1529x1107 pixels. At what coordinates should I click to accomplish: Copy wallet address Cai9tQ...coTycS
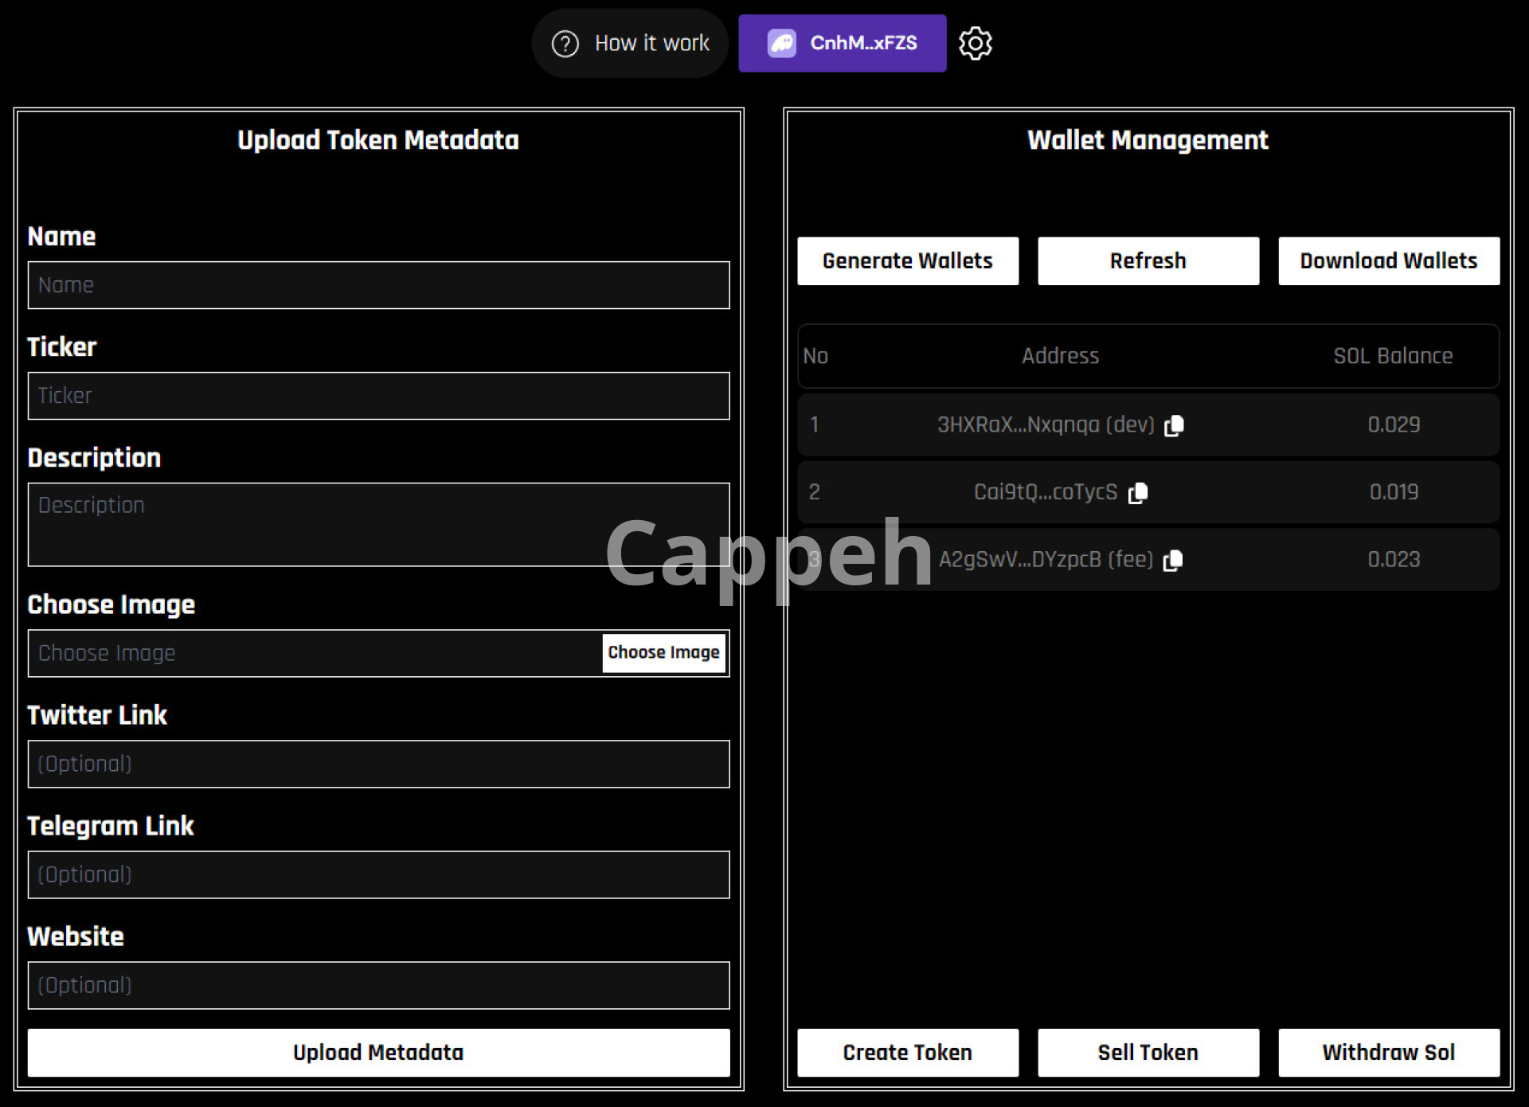pos(1138,493)
